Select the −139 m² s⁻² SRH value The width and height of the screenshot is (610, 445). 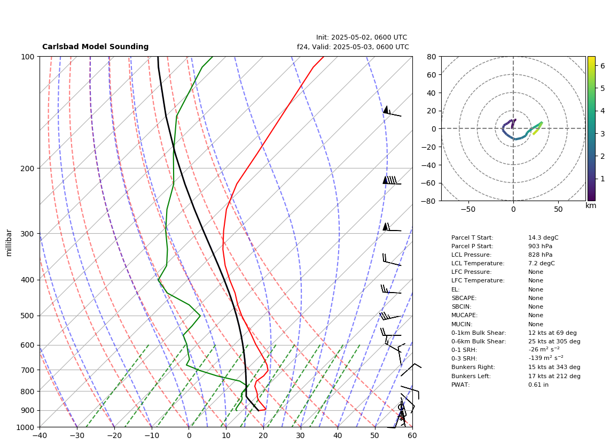tap(546, 358)
